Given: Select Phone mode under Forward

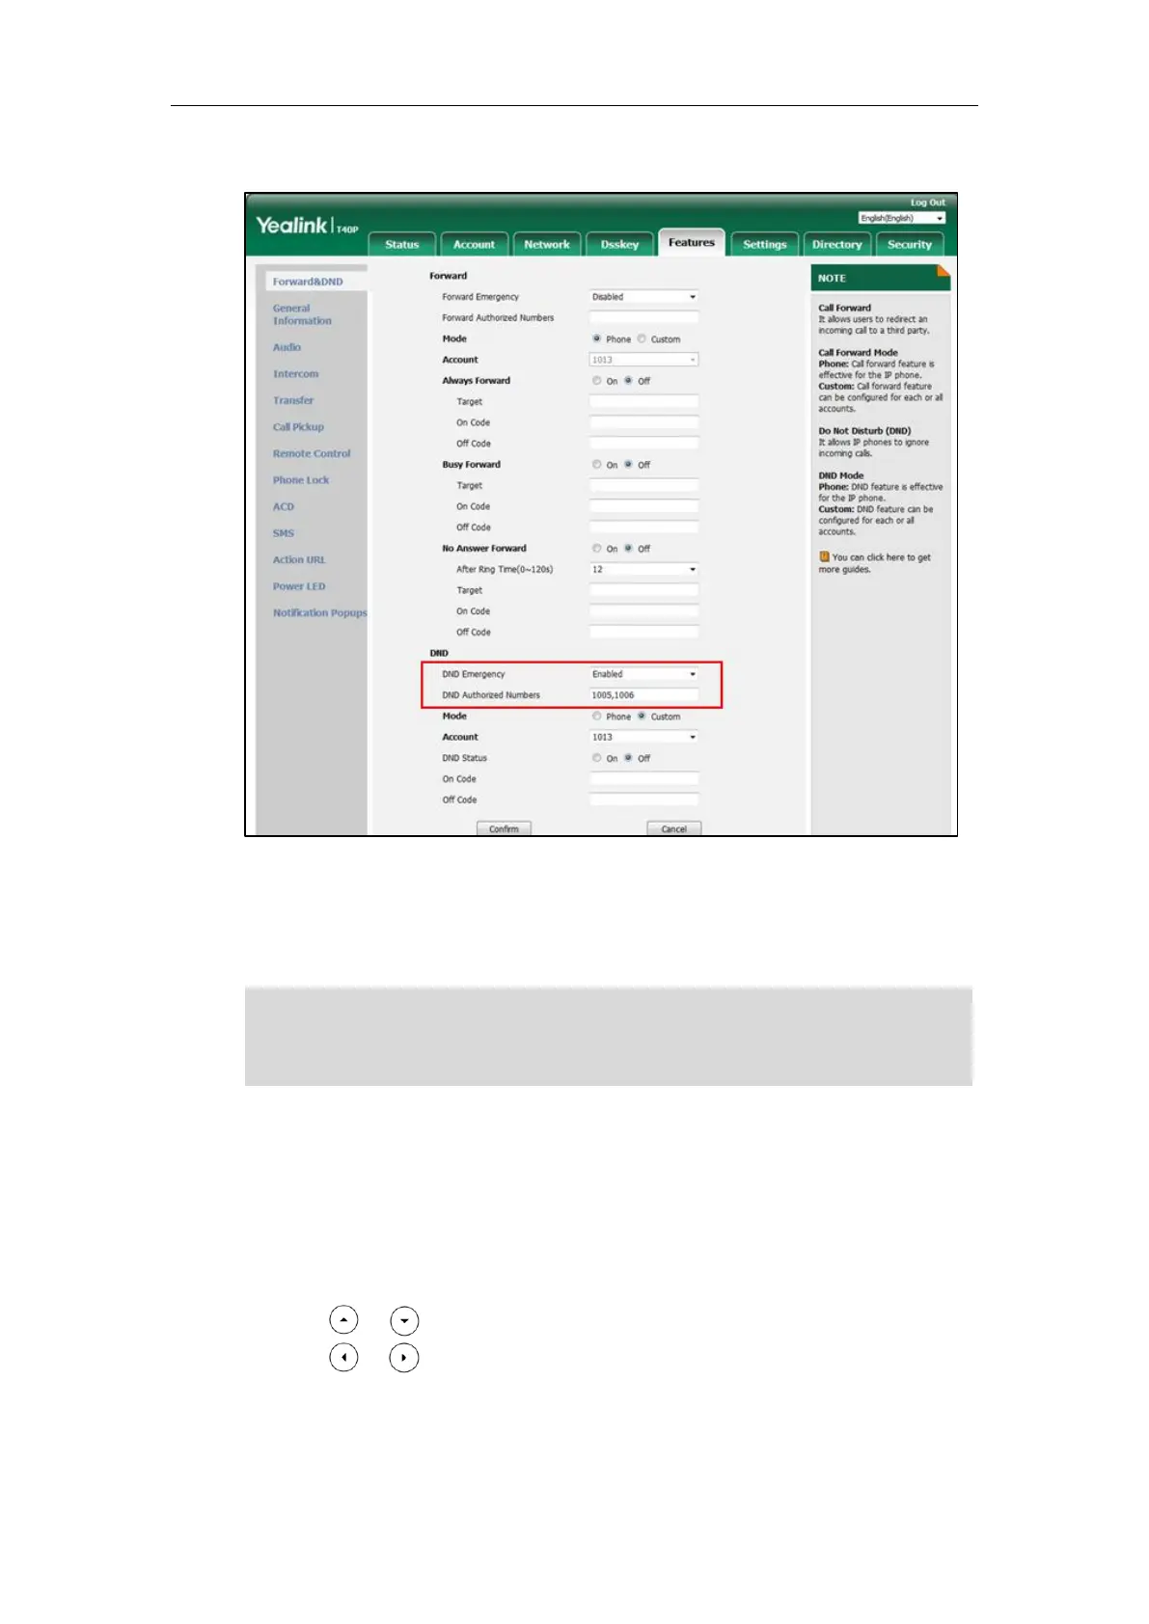Looking at the screenshot, I should (x=597, y=338).
